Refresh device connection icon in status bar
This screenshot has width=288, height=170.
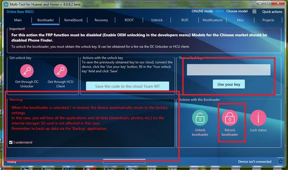click(x=280, y=161)
